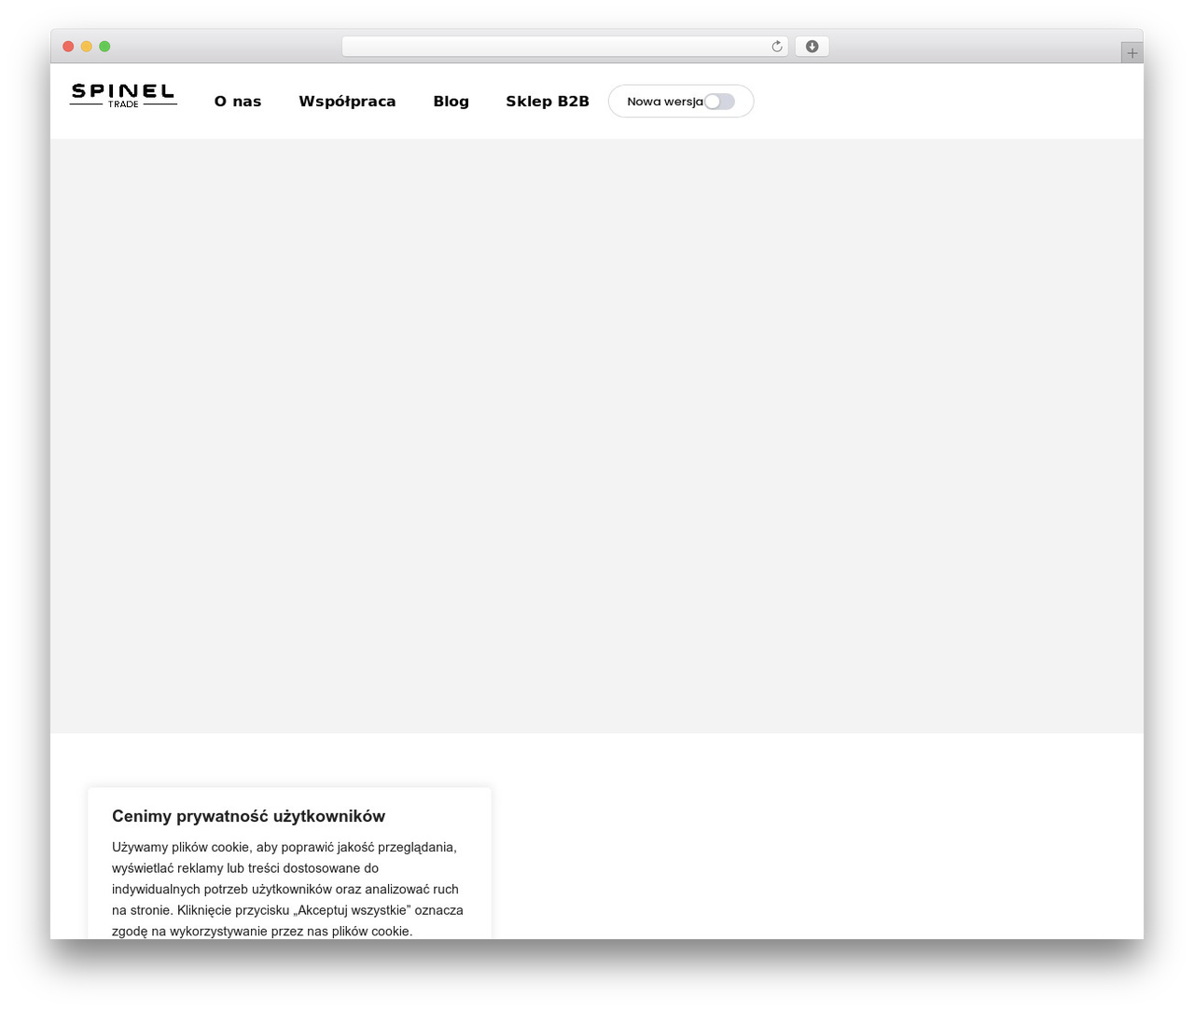Focus the browser address bar

point(564,47)
